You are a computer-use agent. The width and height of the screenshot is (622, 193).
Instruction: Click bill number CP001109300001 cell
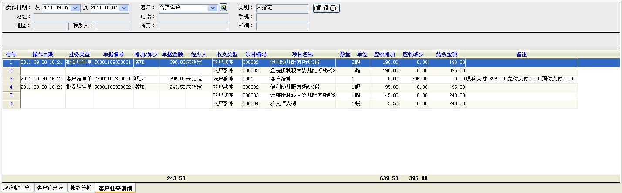113,79
